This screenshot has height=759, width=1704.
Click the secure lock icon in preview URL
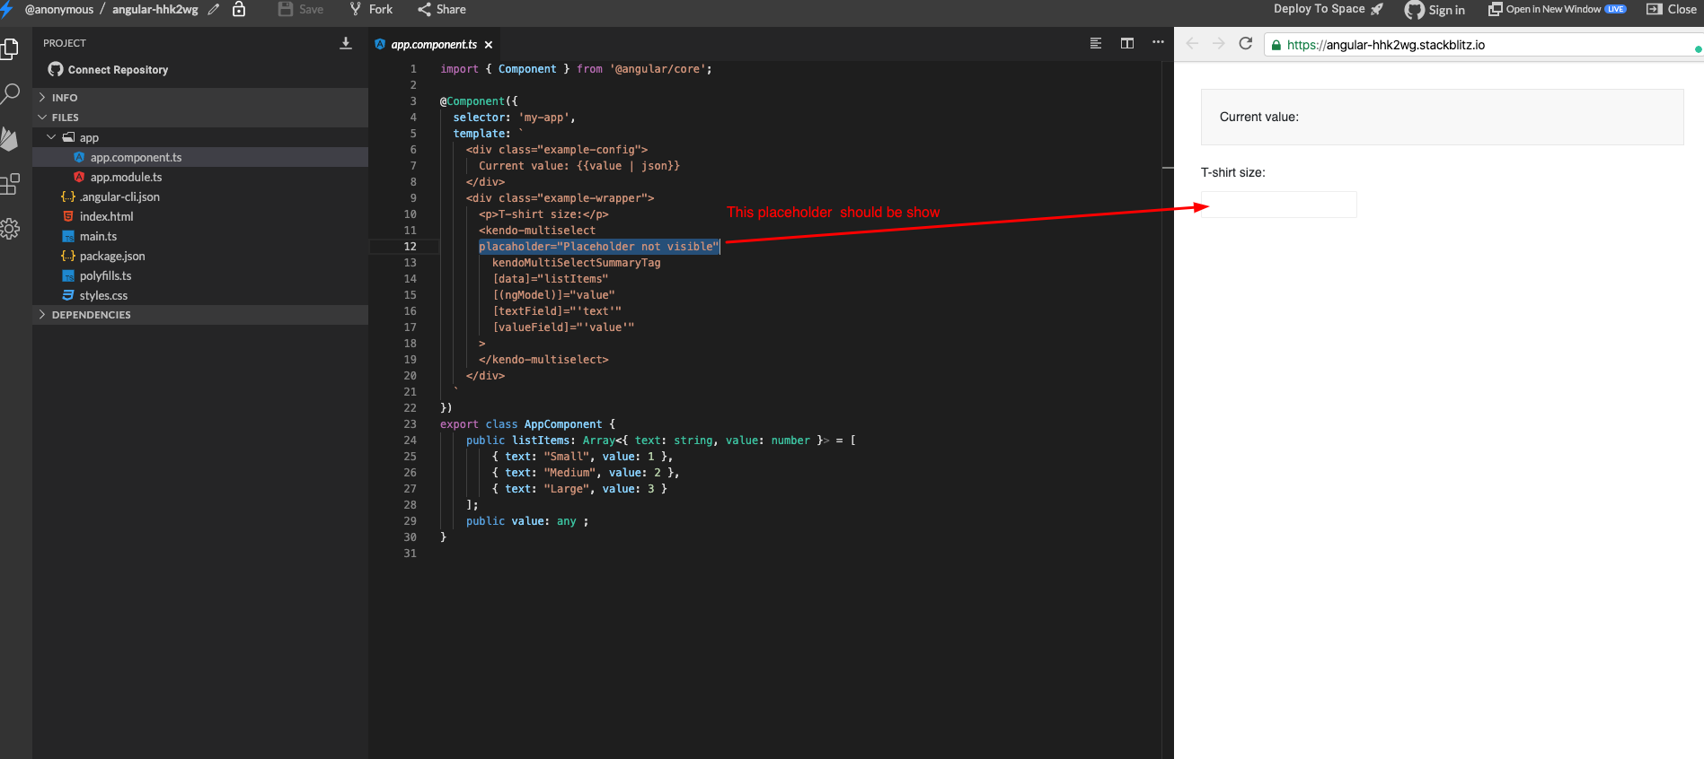coord(1276,45)
